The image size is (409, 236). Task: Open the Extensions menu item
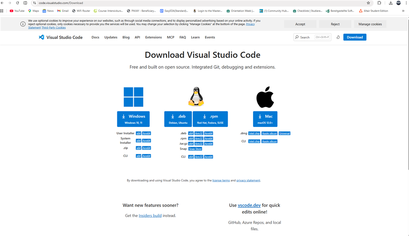pos(153,37)
